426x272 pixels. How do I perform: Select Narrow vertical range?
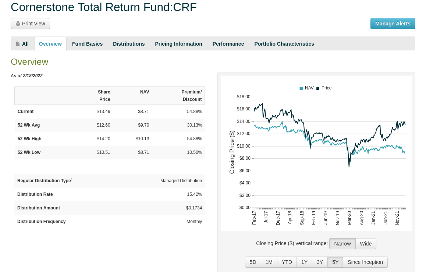[342, 243]
